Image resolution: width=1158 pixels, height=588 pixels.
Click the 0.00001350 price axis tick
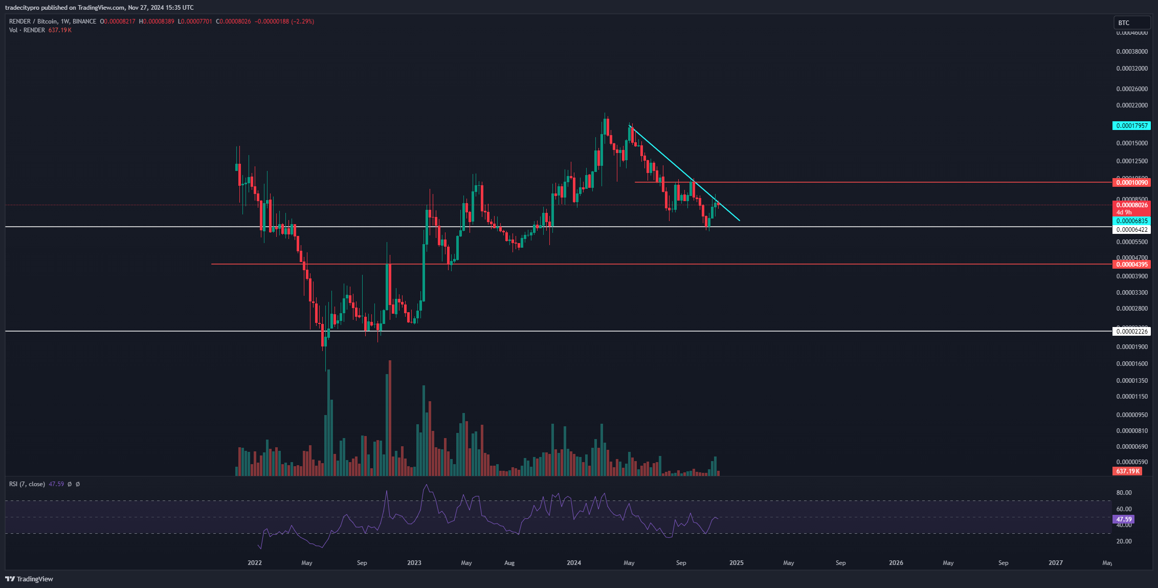click(x=1132, y=381)
